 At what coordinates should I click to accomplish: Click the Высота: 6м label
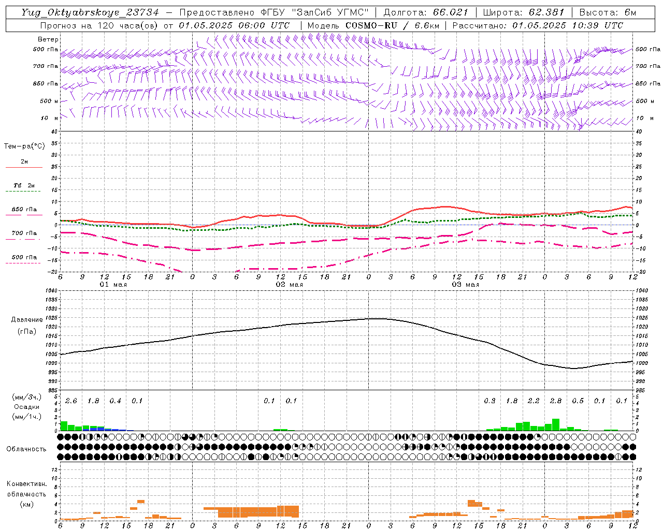608,12
